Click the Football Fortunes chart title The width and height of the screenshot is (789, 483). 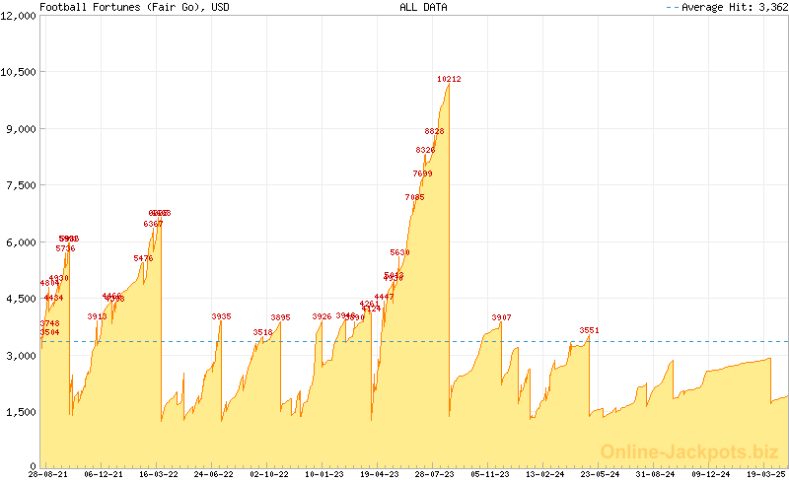click(124, 7)
